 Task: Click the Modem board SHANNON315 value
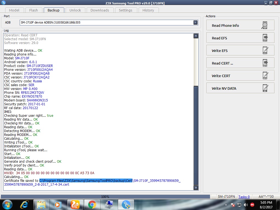[x=37, y=100]
